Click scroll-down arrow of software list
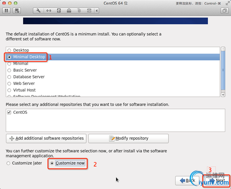This screenshot has height=189, width=231. [223, 95]
